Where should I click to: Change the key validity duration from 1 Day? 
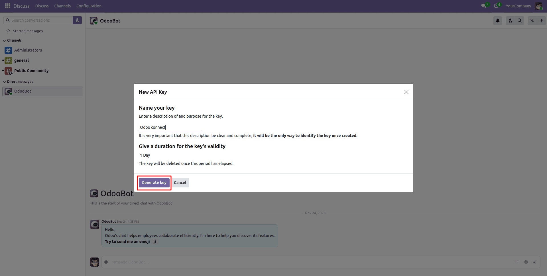145,155
